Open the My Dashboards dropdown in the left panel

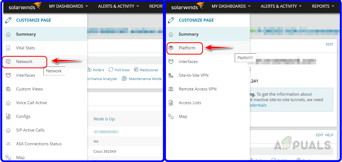pyautogui.click(x=69, y=6)
